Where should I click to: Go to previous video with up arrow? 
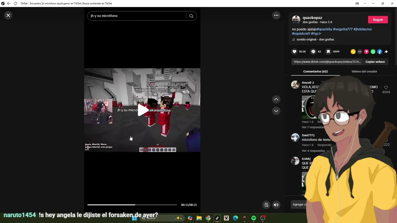point(276,99)
